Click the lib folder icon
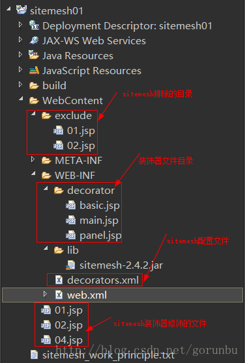 59,250
